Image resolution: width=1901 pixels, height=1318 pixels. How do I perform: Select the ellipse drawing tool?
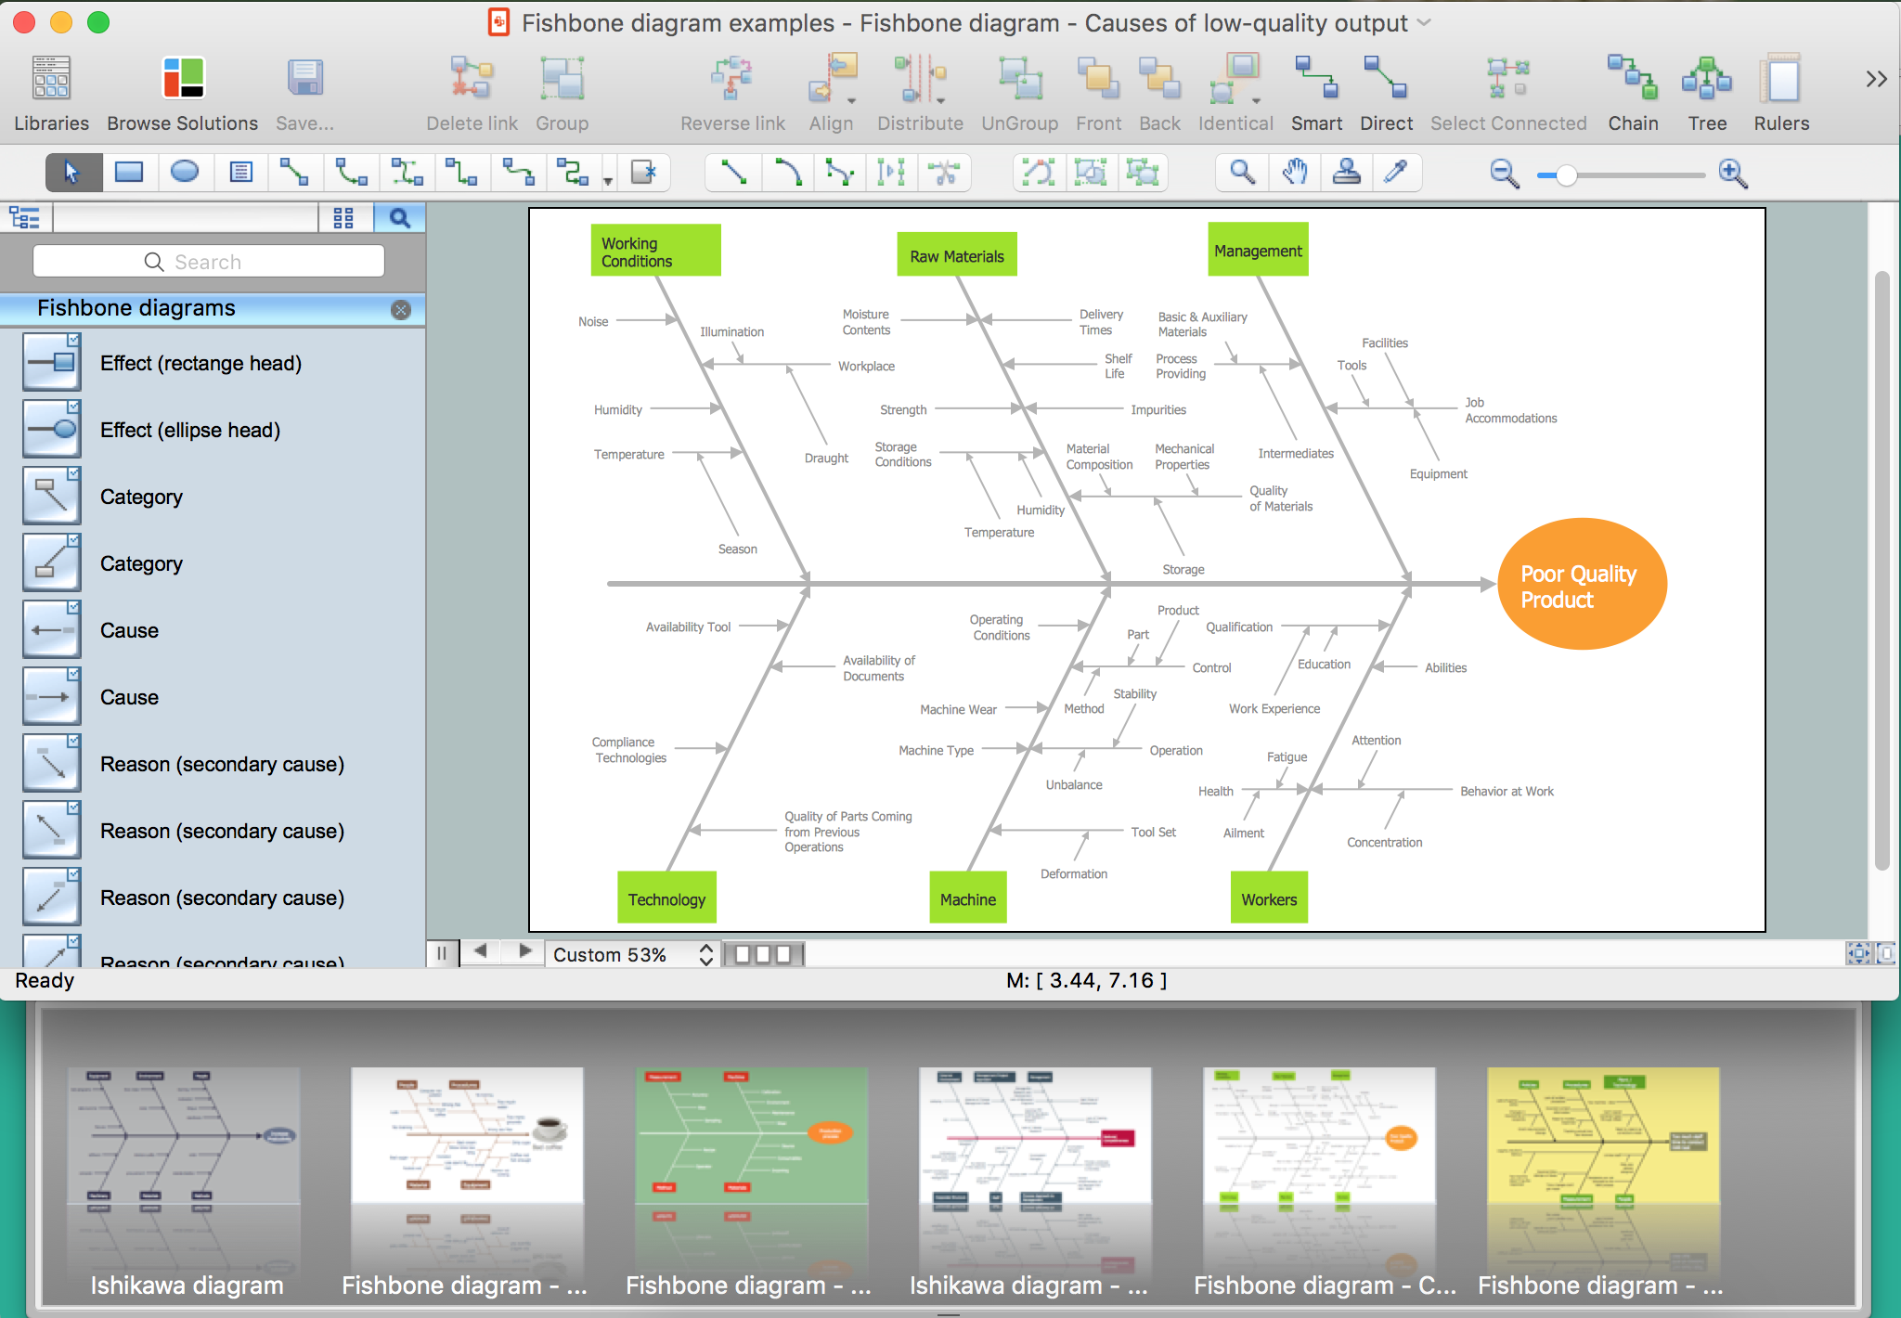tap(185, 172)
